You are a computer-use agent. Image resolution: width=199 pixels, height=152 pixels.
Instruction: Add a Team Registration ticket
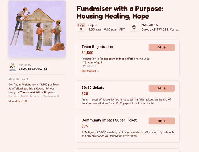click(x=162, y=48)
